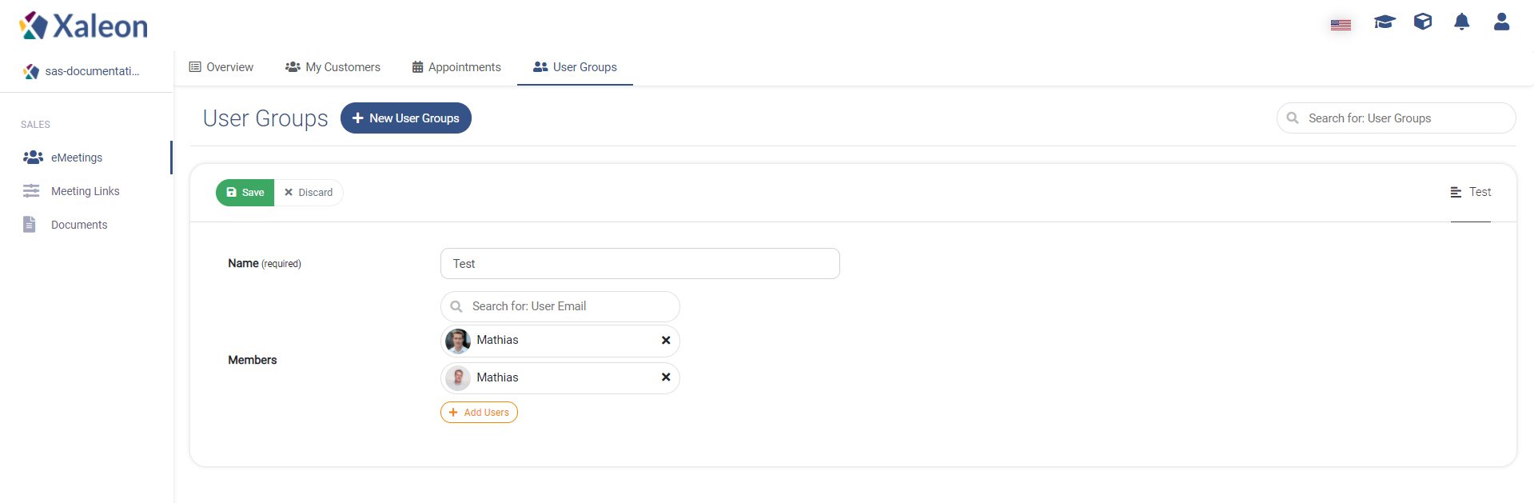The width and height of the screenshot is (1534, 503).
Task: Focus the Name input field
Action: [640, 264]
